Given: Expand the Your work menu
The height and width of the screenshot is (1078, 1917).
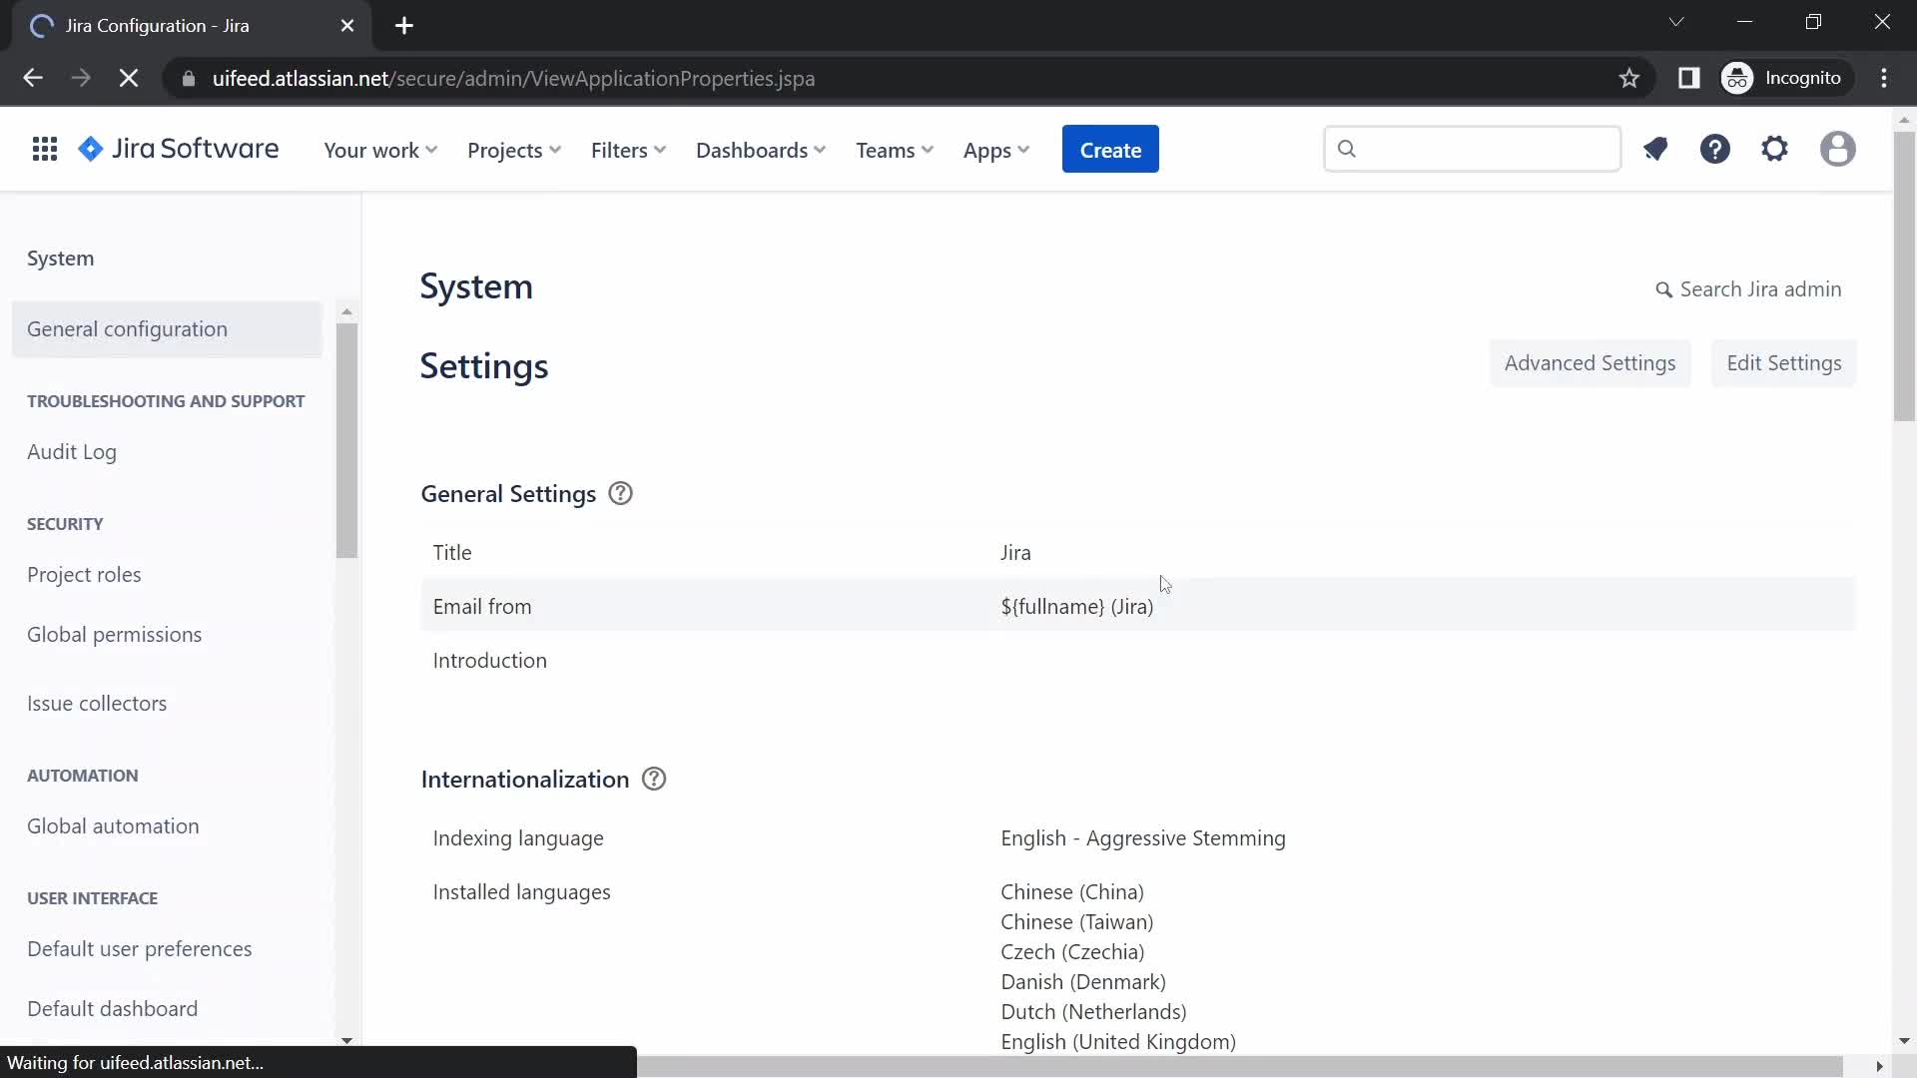Looking at the screenshot, I should 380,150.
